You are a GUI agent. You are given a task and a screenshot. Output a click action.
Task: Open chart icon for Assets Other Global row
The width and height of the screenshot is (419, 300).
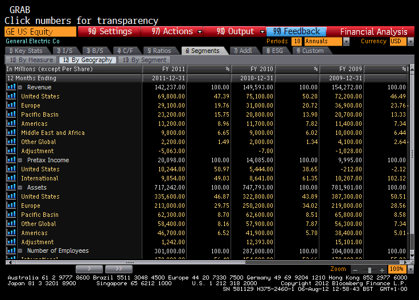pyautogui.click(x=11, y=223)
